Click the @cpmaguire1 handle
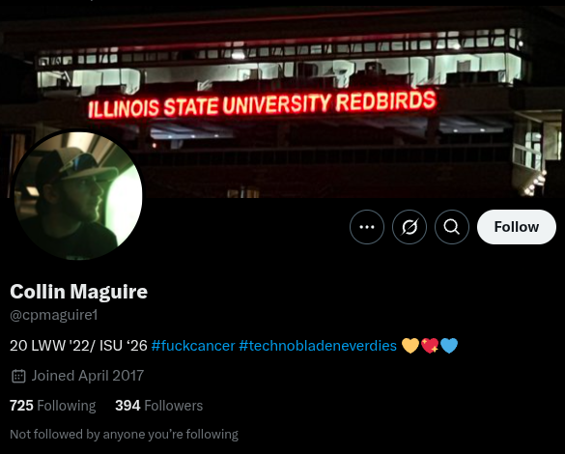 coord(54,315)
